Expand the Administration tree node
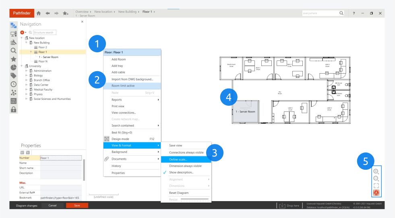 pos(27,71)
